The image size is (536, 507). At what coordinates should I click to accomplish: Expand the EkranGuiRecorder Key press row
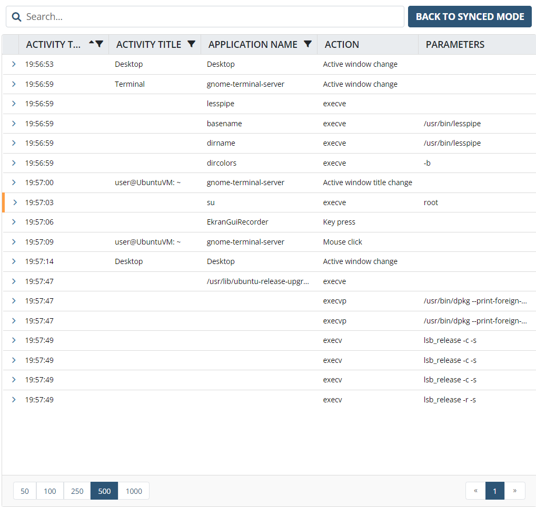(x=14, y=222)
